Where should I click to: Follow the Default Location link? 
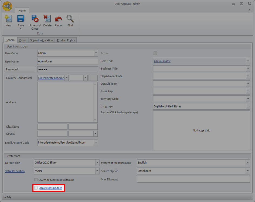[15, 171]
